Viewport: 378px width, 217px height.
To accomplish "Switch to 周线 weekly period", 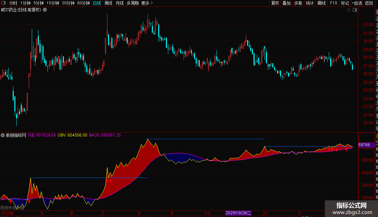I will (108, 3).
